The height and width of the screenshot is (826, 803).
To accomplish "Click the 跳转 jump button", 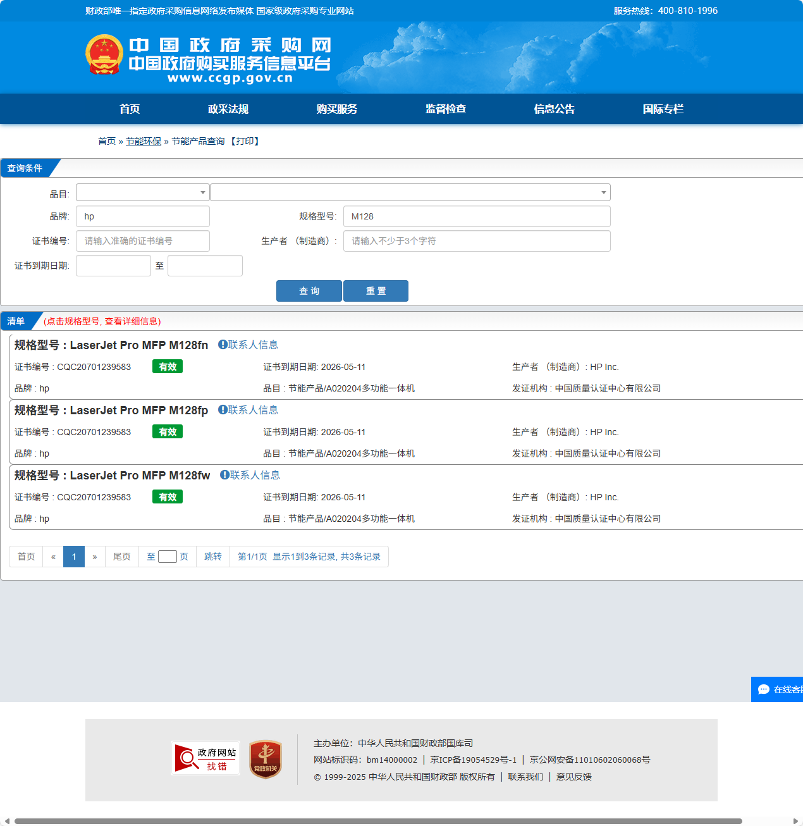I will [213, 557].
